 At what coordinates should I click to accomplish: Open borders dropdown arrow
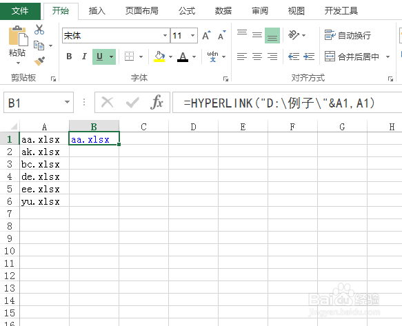coord(141,57)
